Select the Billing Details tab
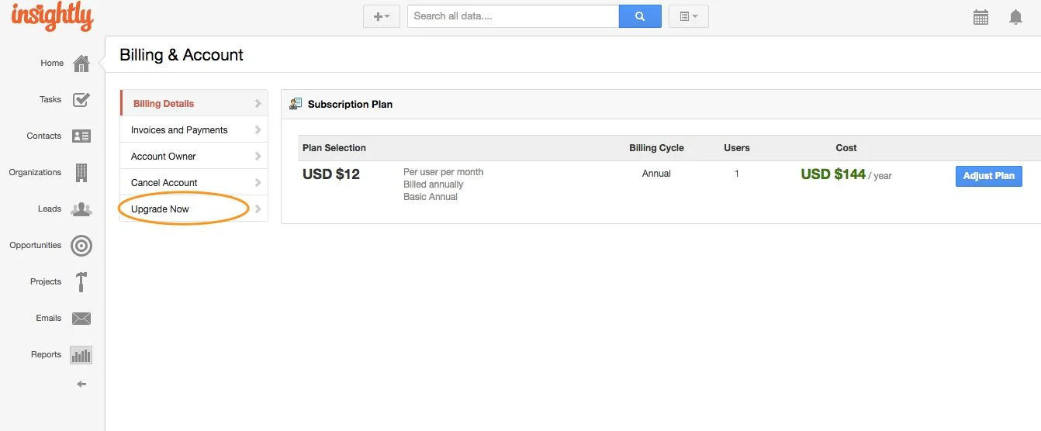This screenshot has height=431, width=1041. pos(194,104)
